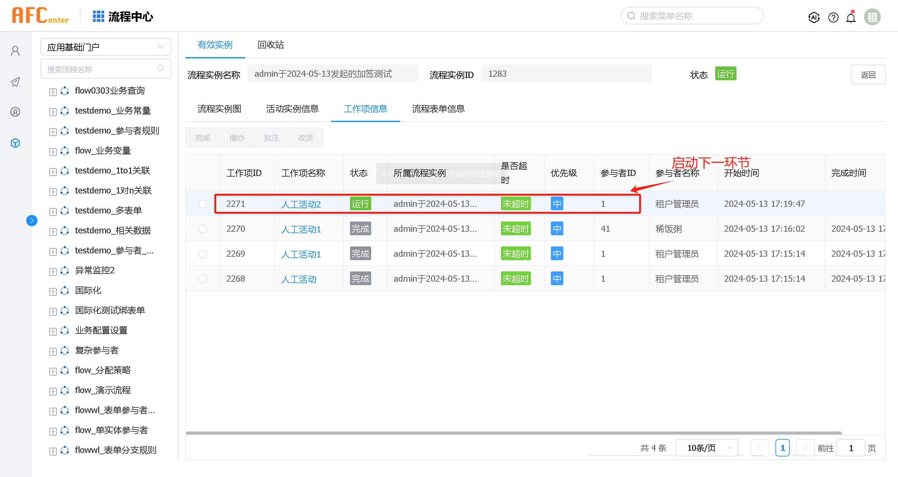Viewport: 898px width, 477px height.
Task: Select radio button for work item 2271
Action: pyautogui.click(x=202, y=204)
